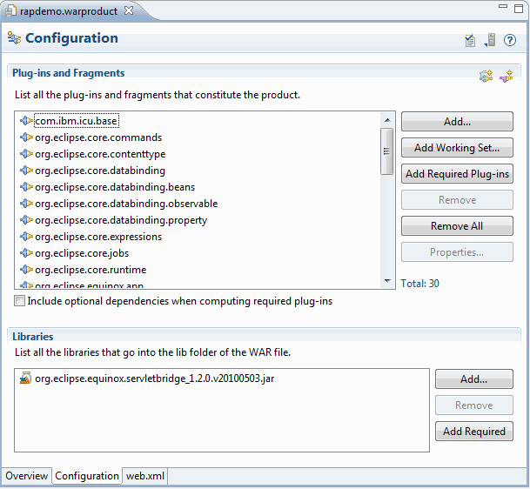Click Total: 30 label
The width and height of the screenshot is (530, 489).
pos(419,283)
